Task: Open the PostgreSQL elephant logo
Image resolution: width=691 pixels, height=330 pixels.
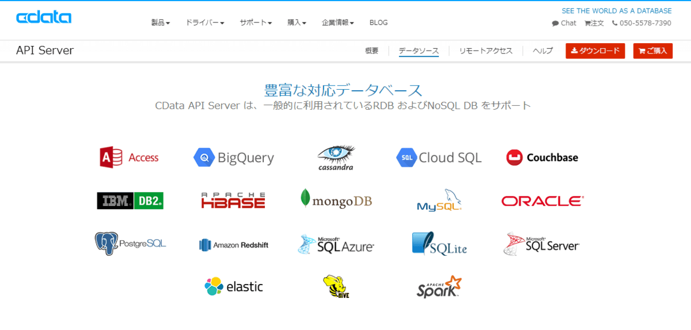Action: [130, 244]
